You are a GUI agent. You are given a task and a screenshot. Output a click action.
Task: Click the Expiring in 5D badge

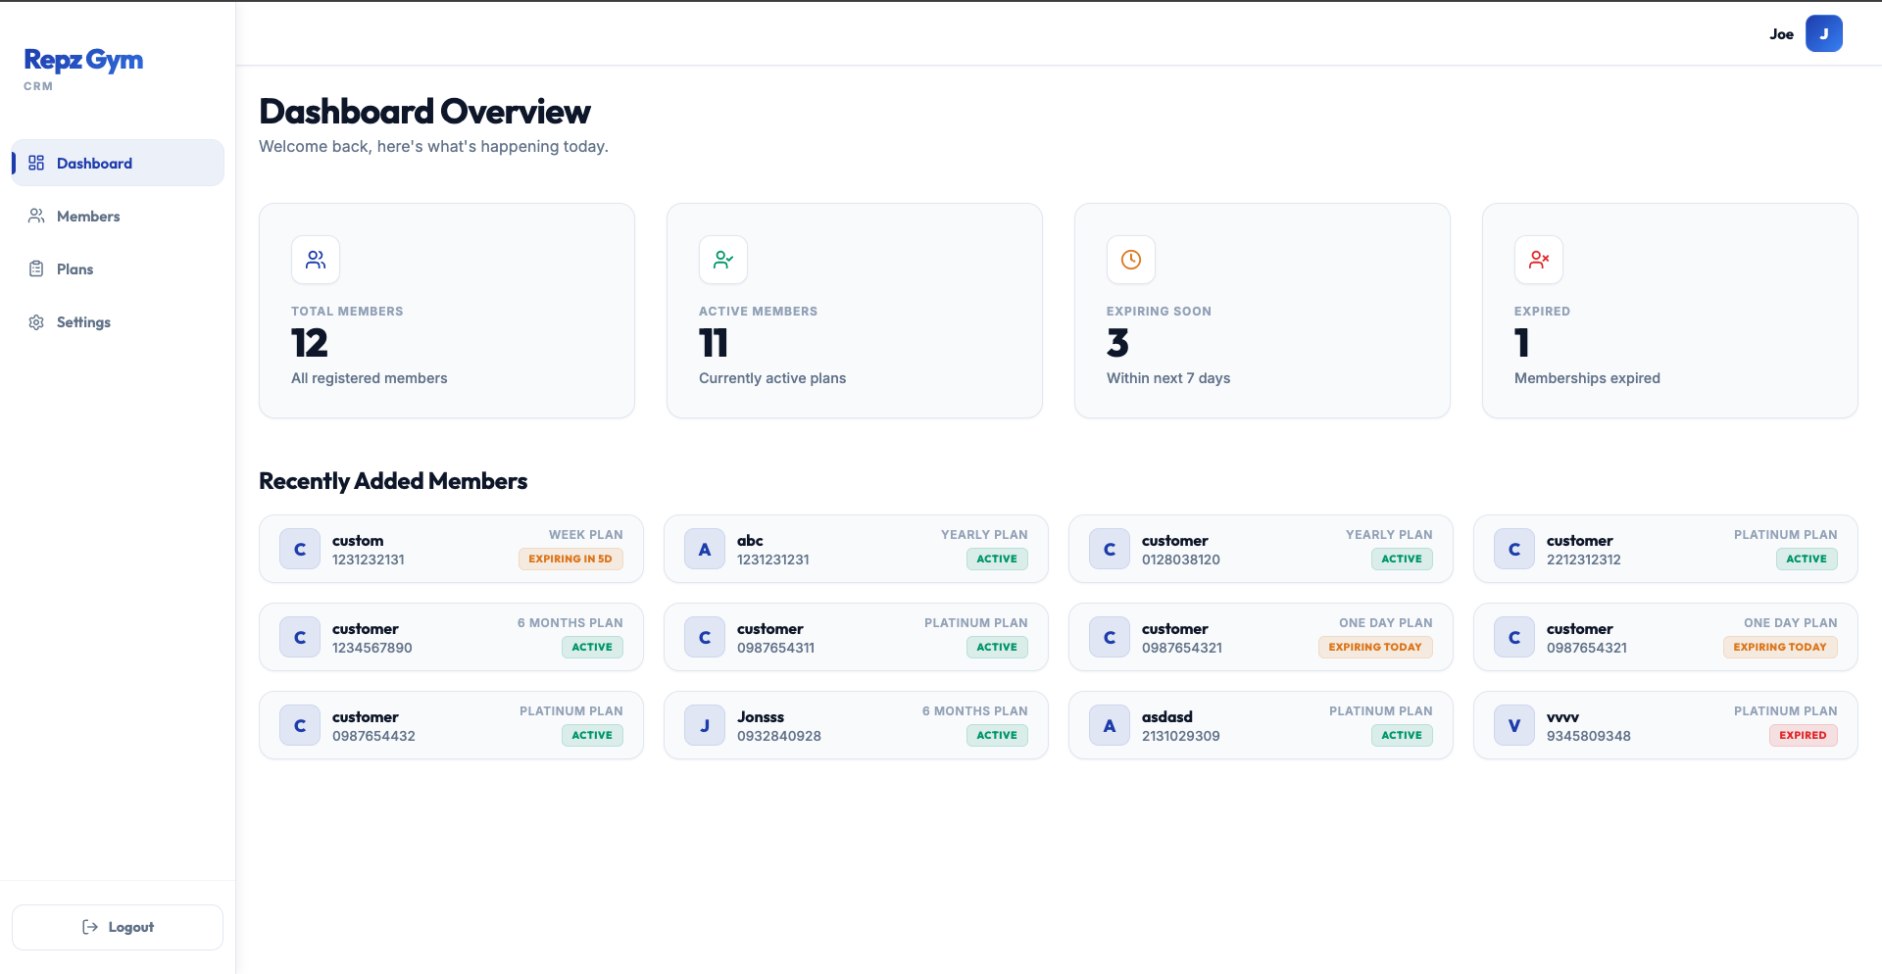click(x=570, y=560)
